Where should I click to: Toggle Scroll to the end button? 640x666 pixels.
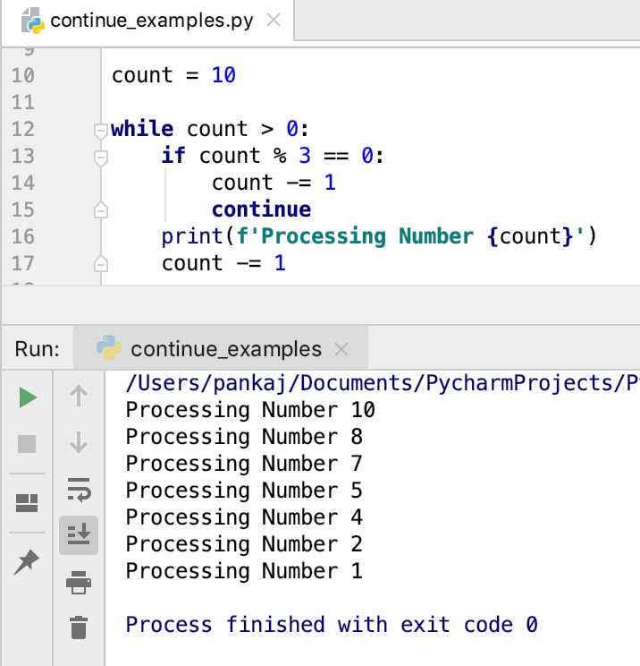[x=79, y=535]
